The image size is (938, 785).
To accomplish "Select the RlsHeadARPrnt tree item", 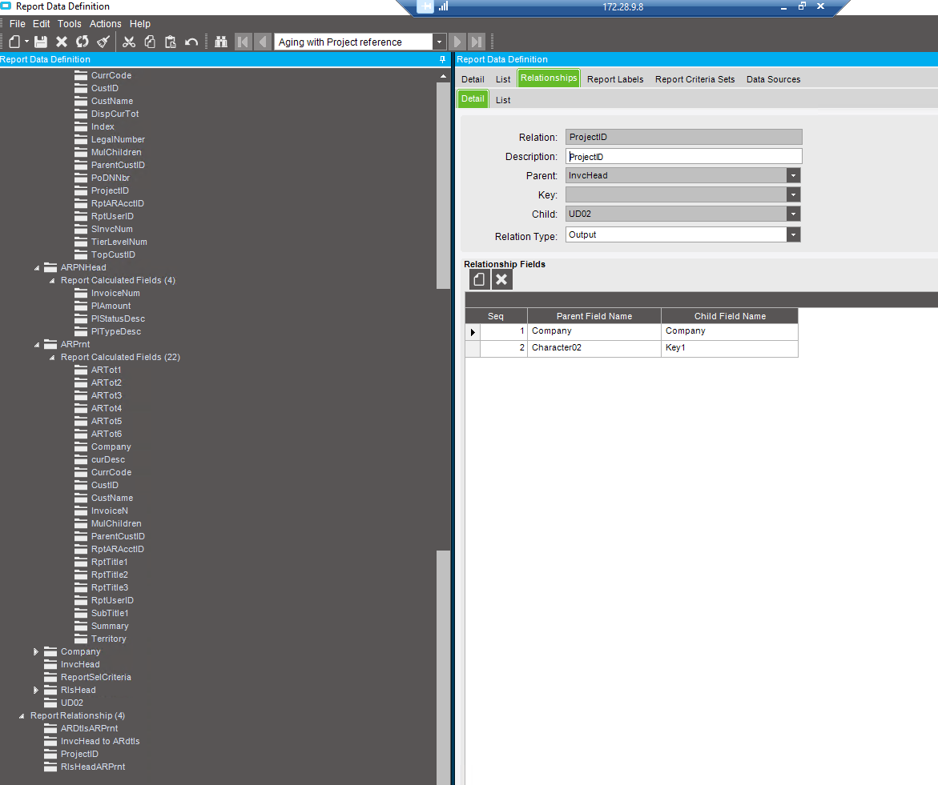I will click(93, 767).
